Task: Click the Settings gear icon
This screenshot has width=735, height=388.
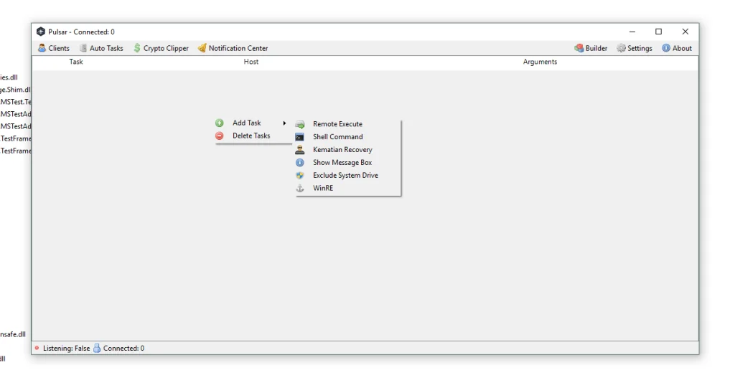Action: (x=621, y=48)
